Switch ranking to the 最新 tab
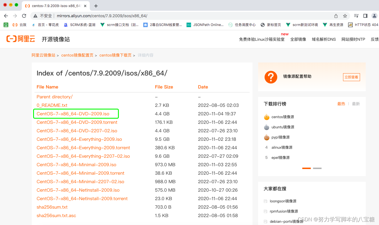 tap(356, 104)
